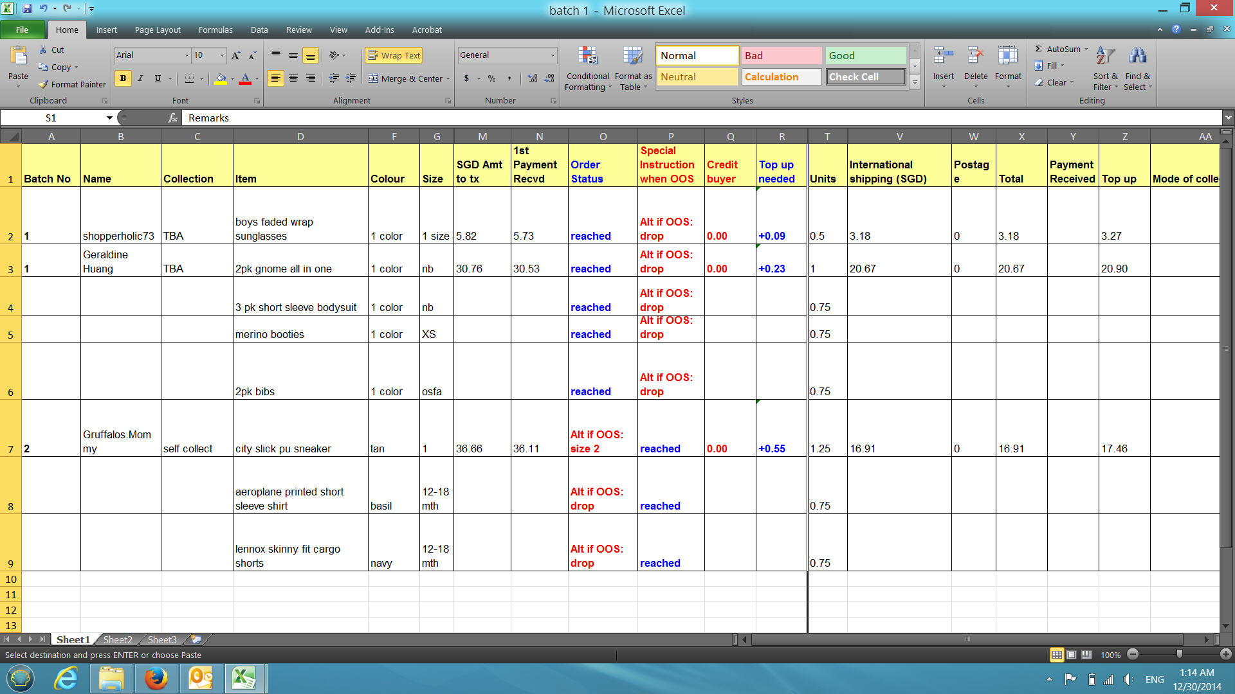This screenshot has width=1235, height=694.
Task: Apply Percent Style format
Action: coord(491,78)
